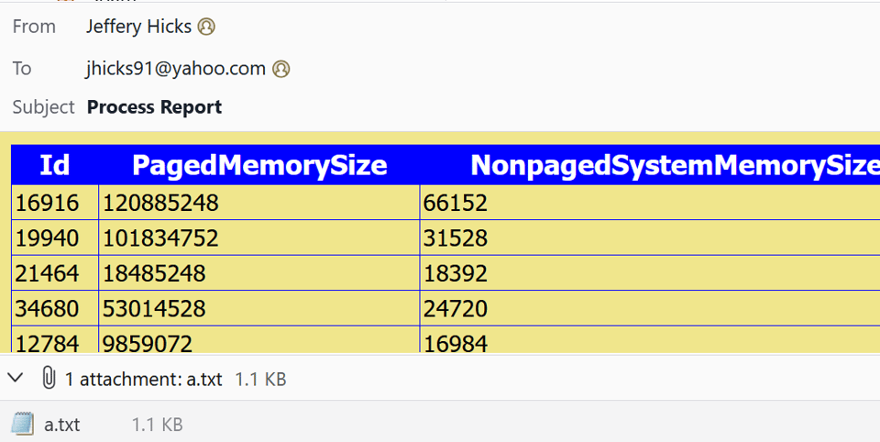880x442 pixels.
Task: Click the Id column header
Action: tap(55, 165)
